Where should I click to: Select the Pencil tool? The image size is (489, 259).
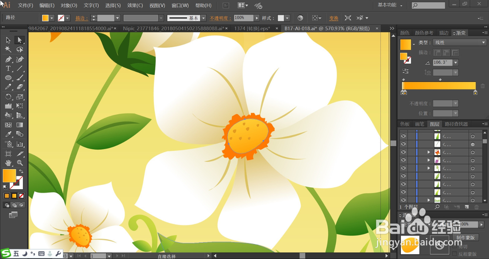tap(8, 87)
